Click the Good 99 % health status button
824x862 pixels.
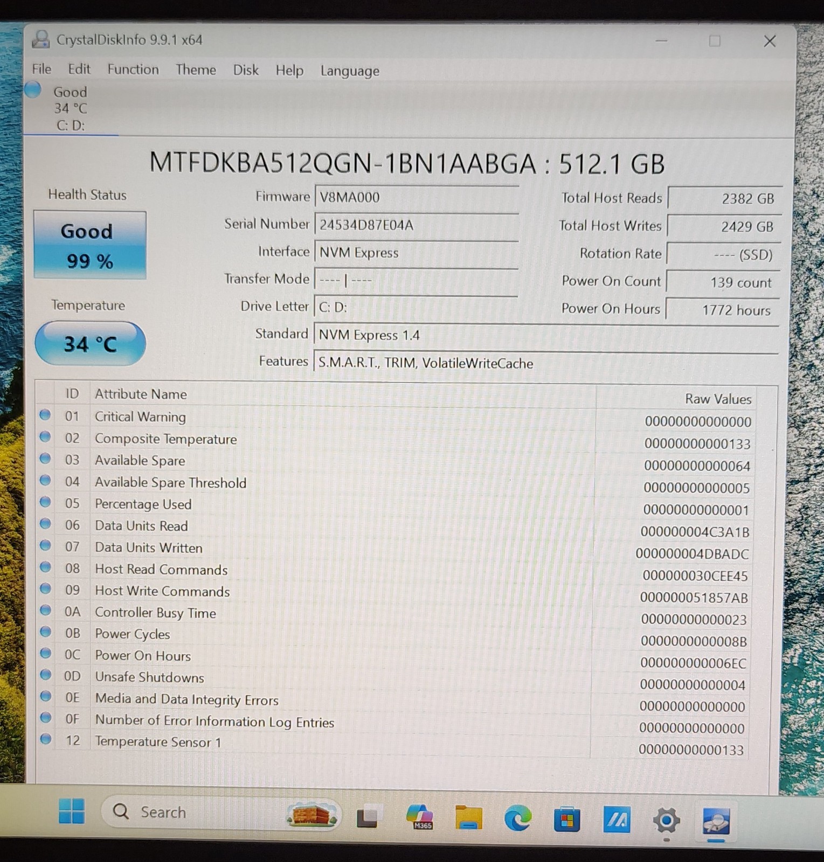pos(90,245)
